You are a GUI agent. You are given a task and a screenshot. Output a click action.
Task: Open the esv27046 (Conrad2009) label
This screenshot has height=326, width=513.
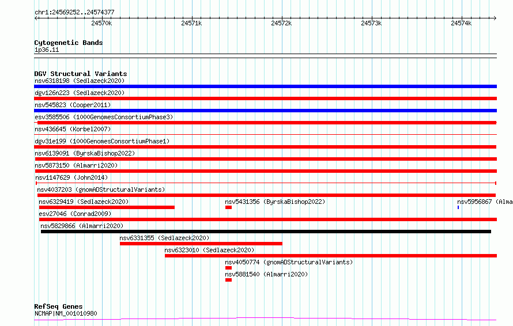[75, 214]
